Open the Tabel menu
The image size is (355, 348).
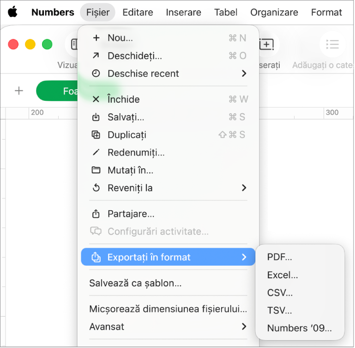point(226,12)
